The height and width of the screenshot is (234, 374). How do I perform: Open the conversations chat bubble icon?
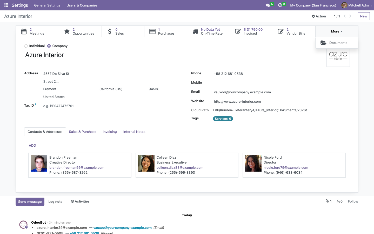(268, 5)
